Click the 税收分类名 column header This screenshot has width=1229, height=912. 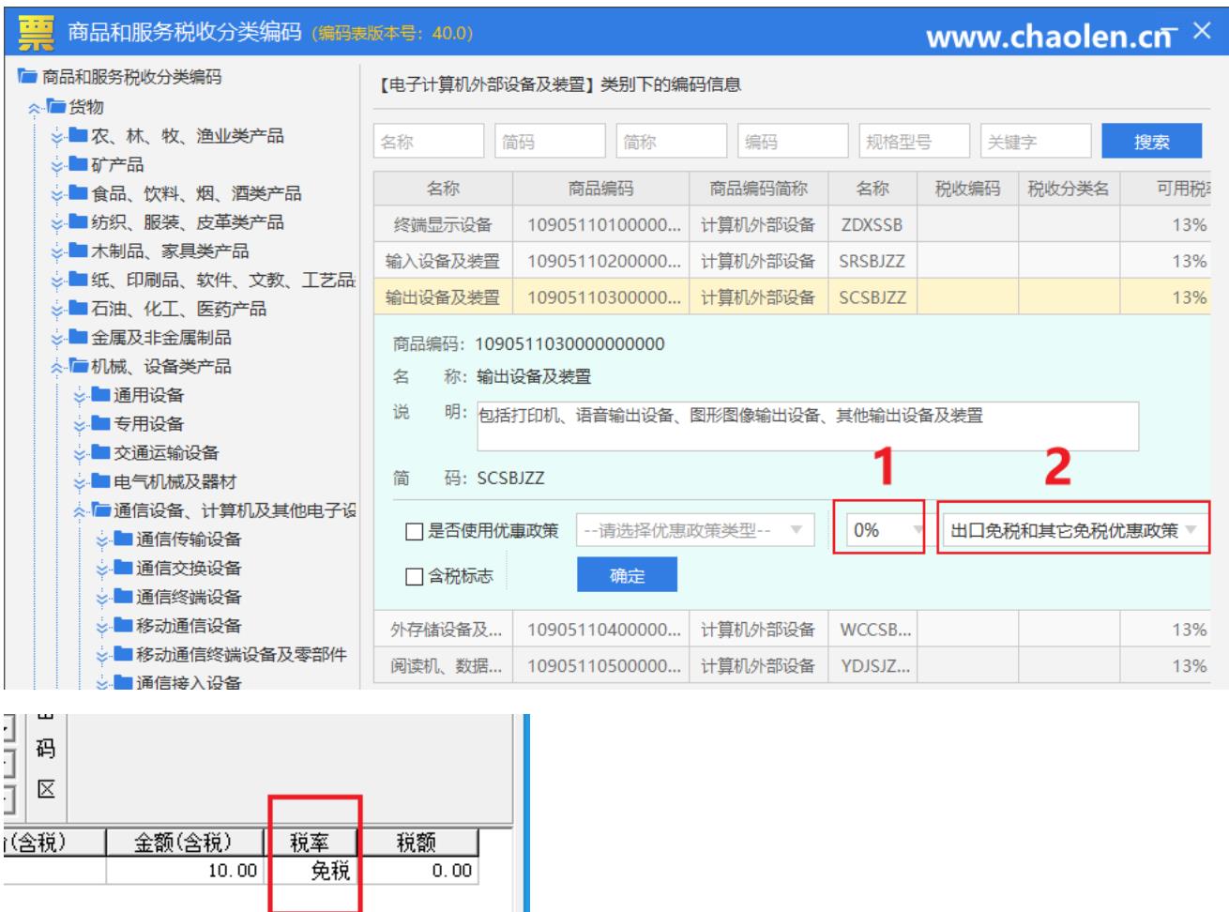1068,189
